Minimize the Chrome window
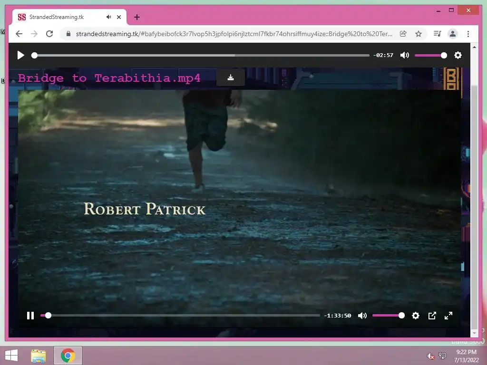 pyautogui.click(x=438, y=10)
